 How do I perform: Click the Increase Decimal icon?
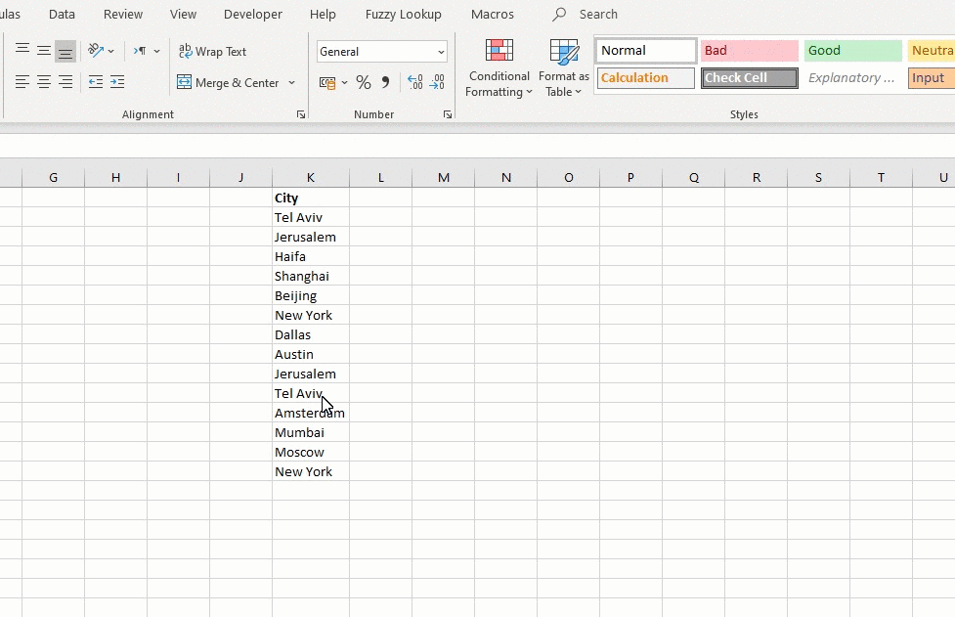point(414,83)
